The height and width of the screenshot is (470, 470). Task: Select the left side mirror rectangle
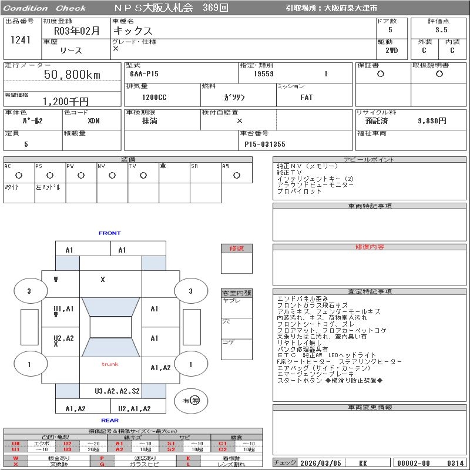pos(29,327)
